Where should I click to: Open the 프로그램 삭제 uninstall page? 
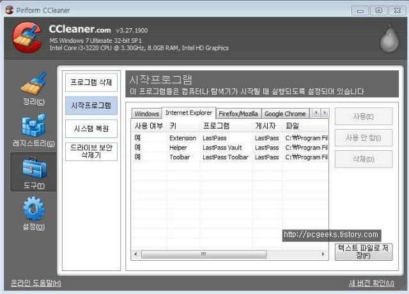click(x=91, y=82)
